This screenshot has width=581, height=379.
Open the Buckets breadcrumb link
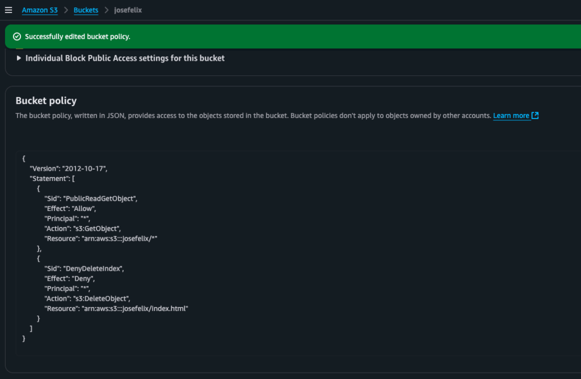86,10
